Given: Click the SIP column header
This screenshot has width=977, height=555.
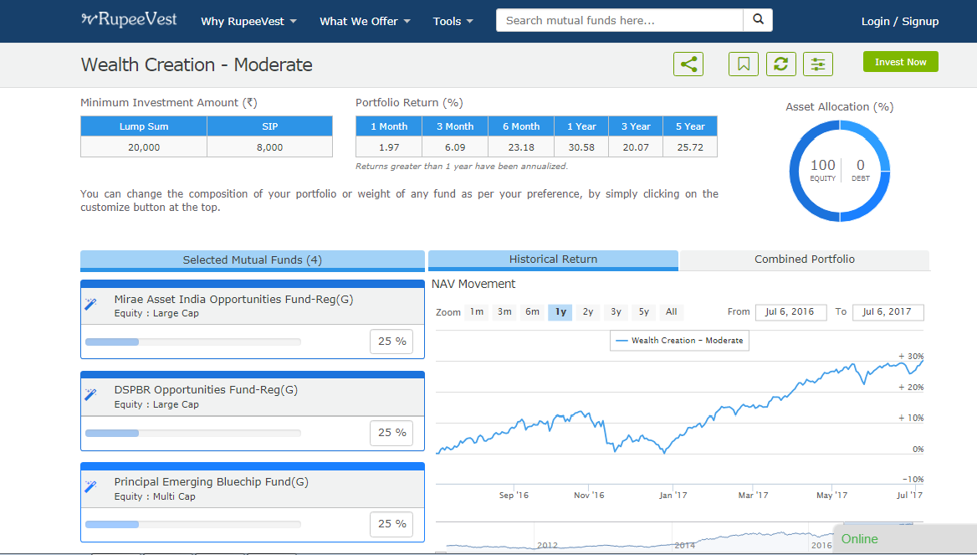Looking at the screenshot, I should (270, 126).
